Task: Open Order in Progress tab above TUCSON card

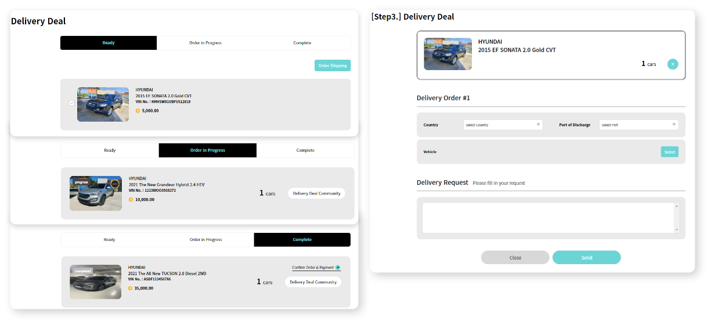Action: coord(205,240)
